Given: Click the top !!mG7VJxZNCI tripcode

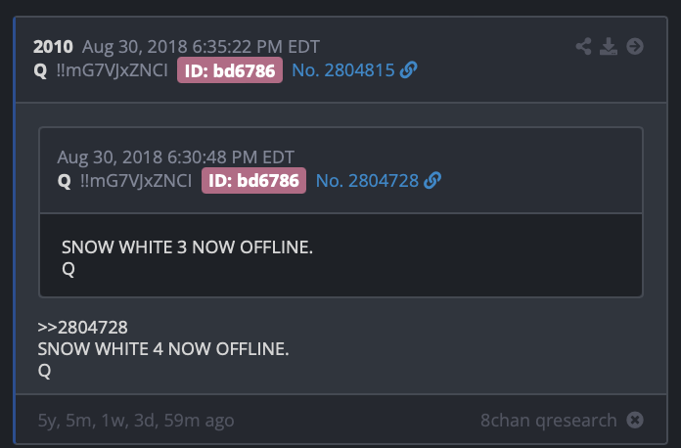Looking at the screenshot, I should click(113, 70).
